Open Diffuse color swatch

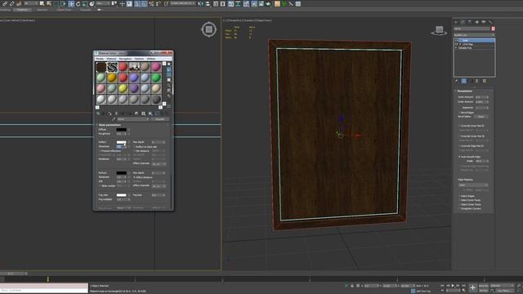[x=122, y=129]
